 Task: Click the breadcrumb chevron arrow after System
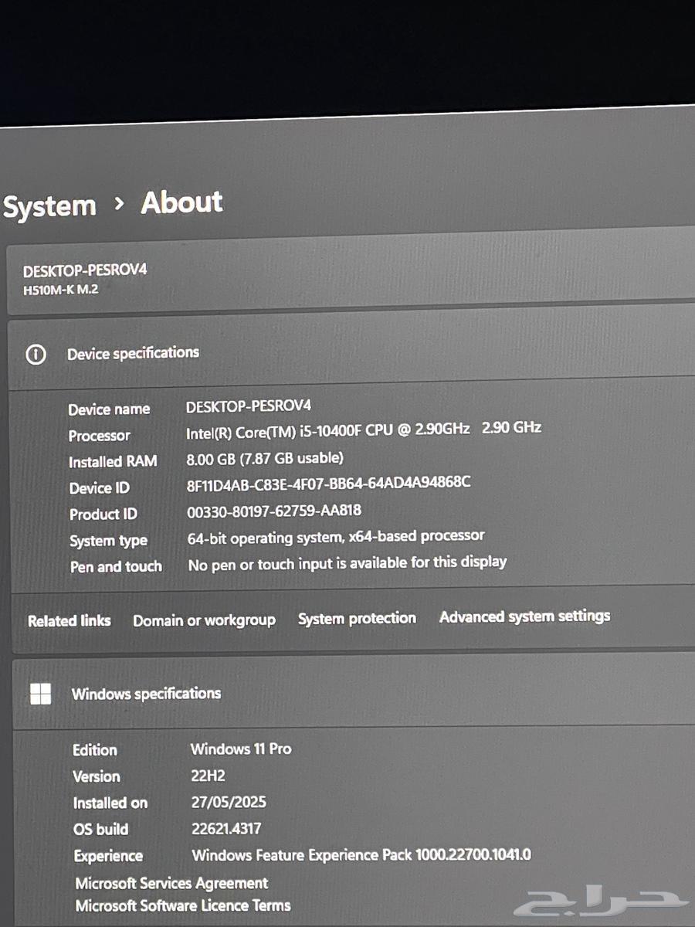click(118, 204)
